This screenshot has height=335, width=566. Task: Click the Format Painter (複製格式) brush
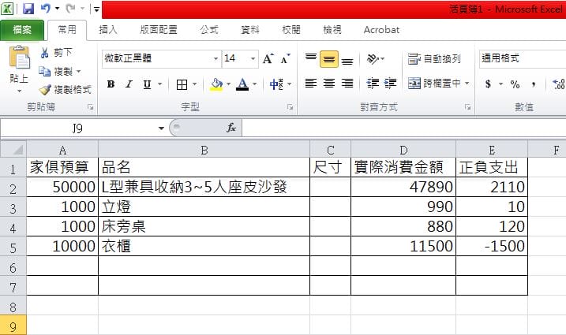click(x=45, y=89)
